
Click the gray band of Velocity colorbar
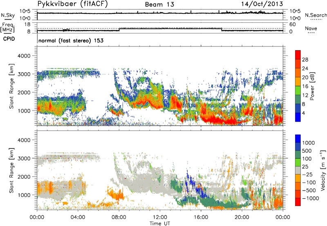coord(298,170)
